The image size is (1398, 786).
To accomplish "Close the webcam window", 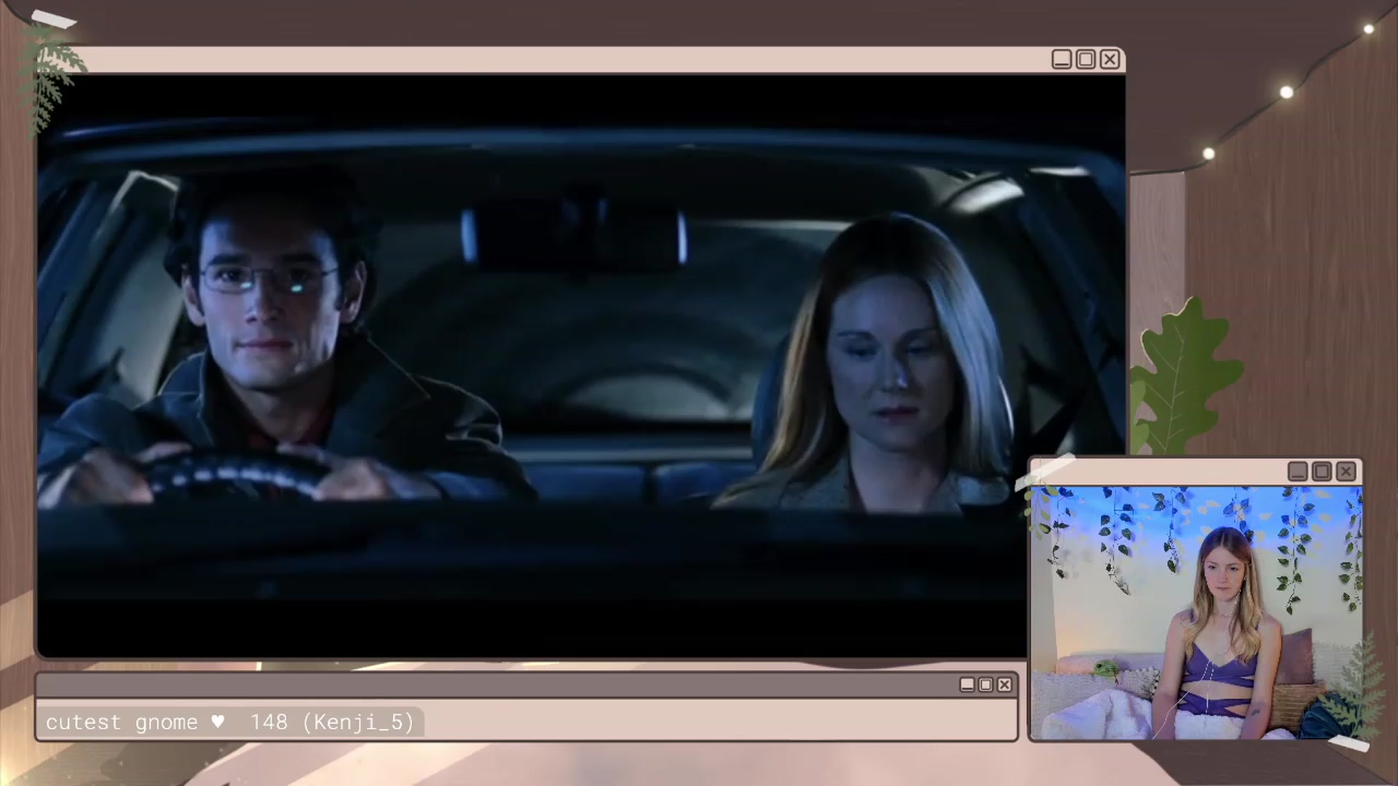I will 1346,472.
